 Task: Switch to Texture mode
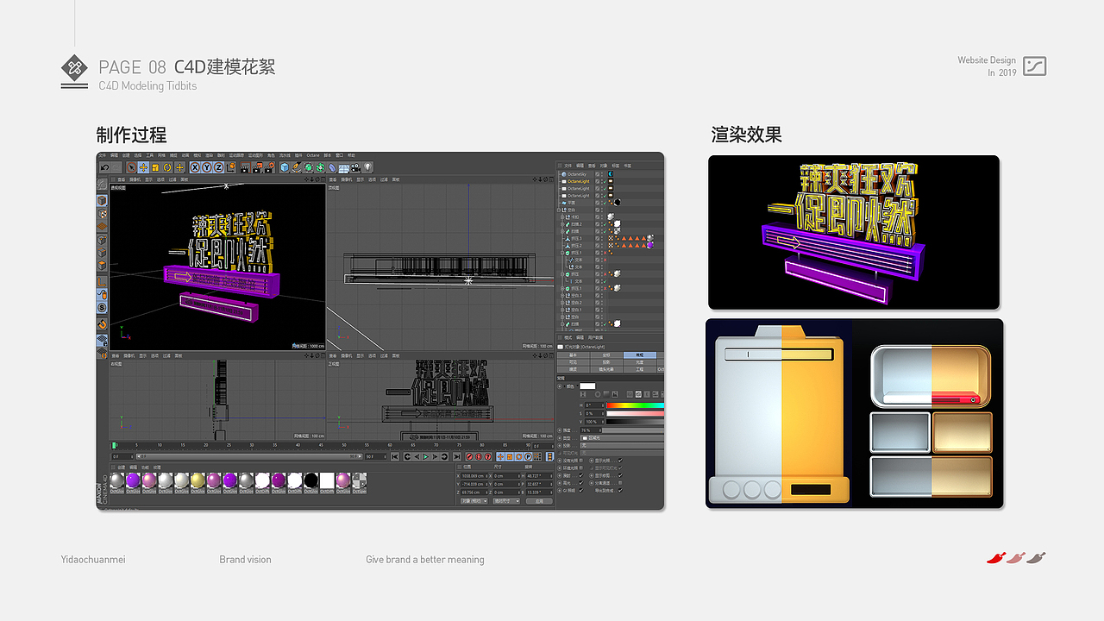pyautogui.click(x=102, y=213)
